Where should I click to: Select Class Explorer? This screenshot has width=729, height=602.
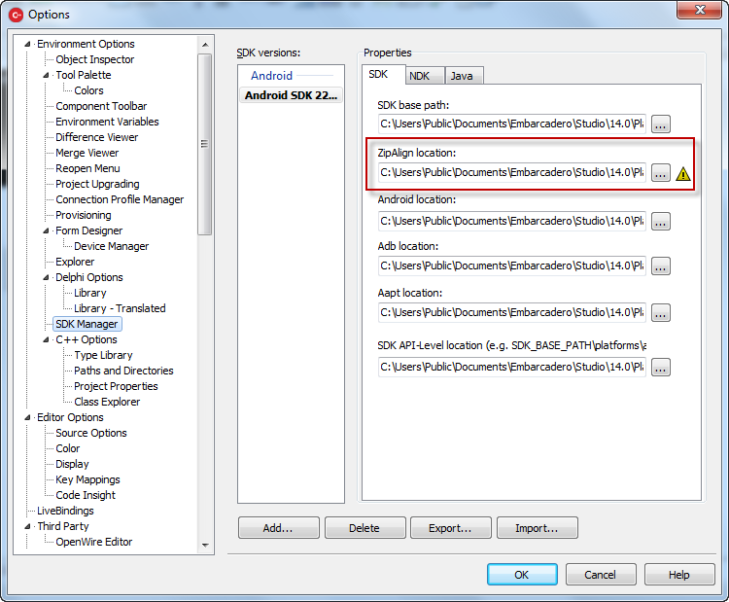point(107,402)
